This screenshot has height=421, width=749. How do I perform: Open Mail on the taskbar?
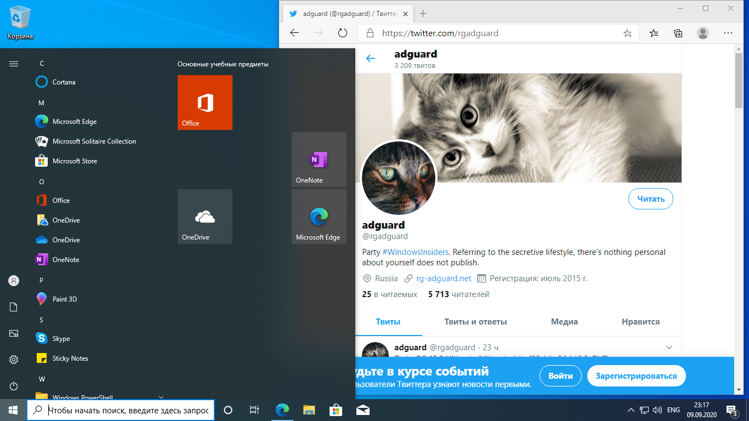coord(362,410)
